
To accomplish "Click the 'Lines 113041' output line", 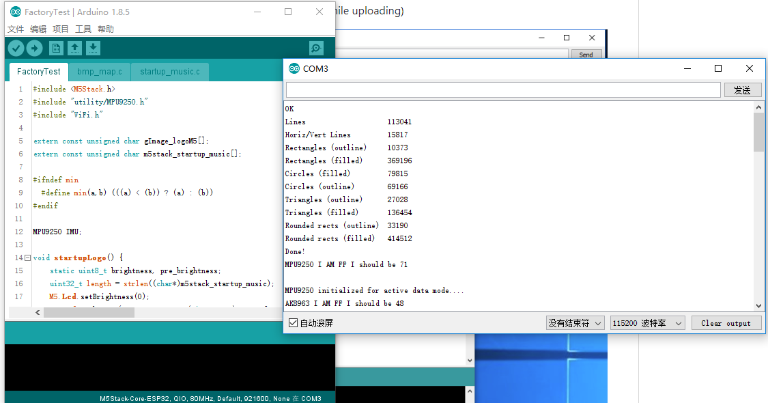I will click(x=348, y=122).
